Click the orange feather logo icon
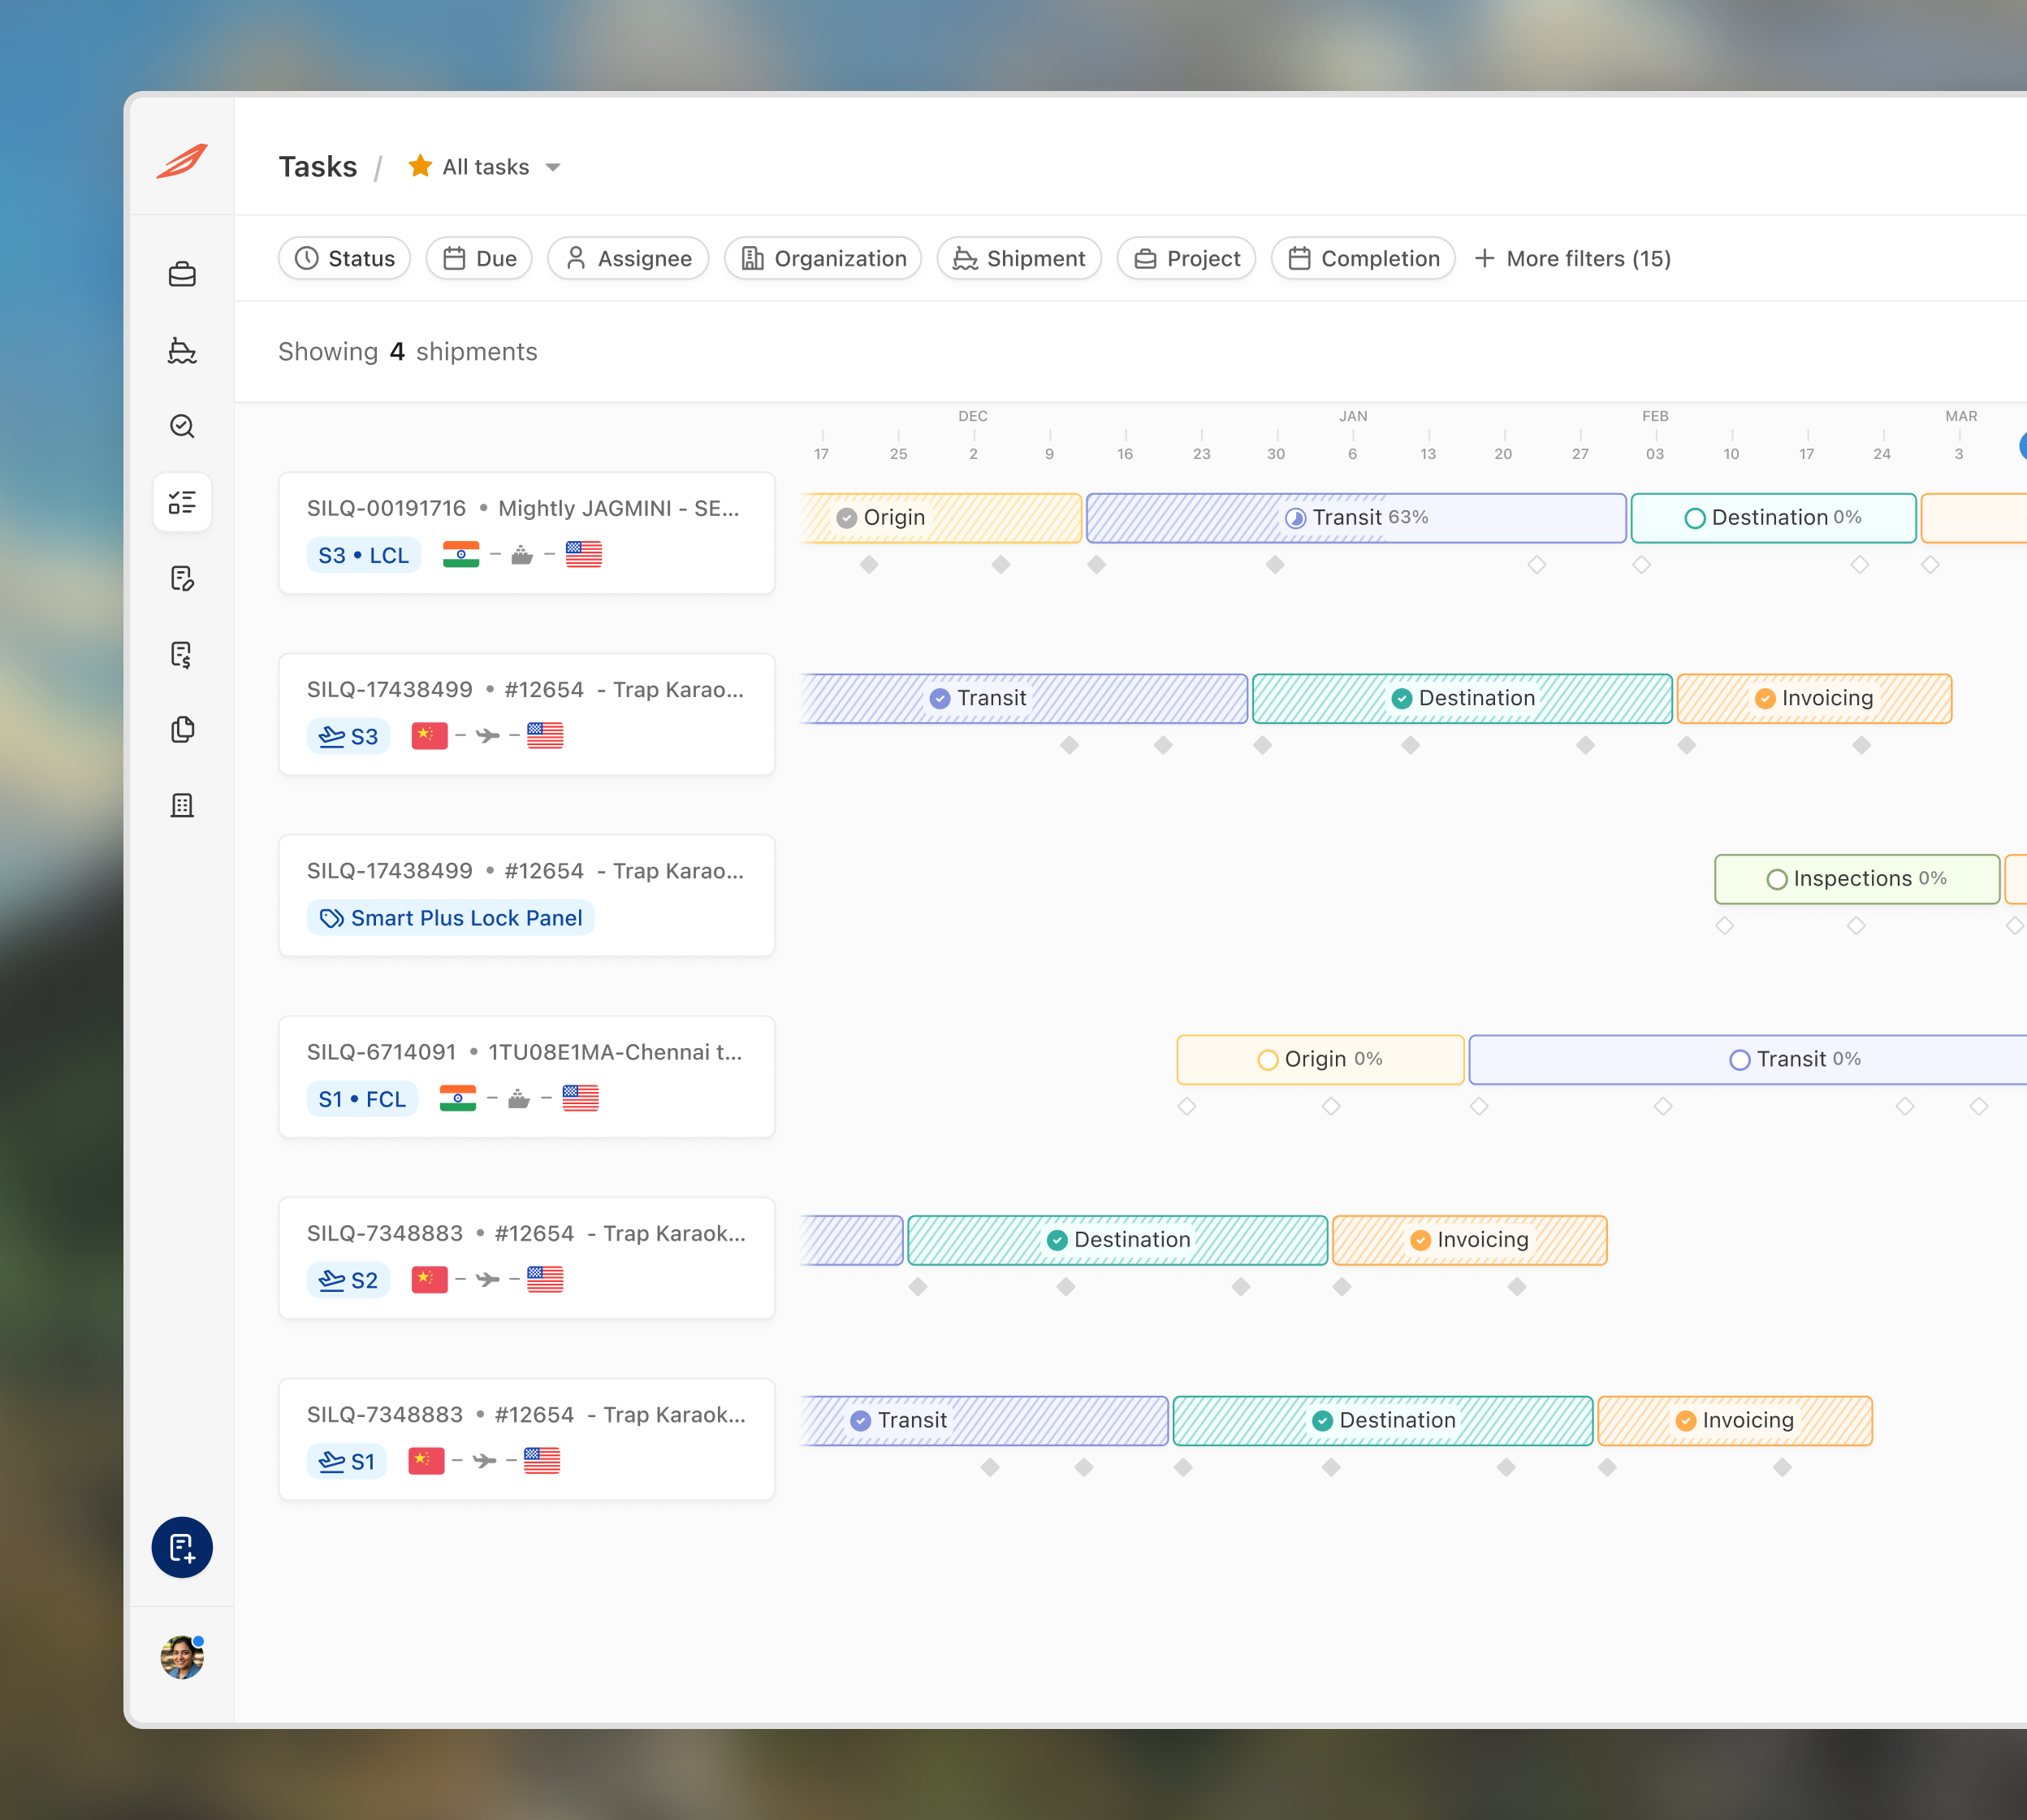Screen dimensions: 2027x1820 [x=182, y=161]
